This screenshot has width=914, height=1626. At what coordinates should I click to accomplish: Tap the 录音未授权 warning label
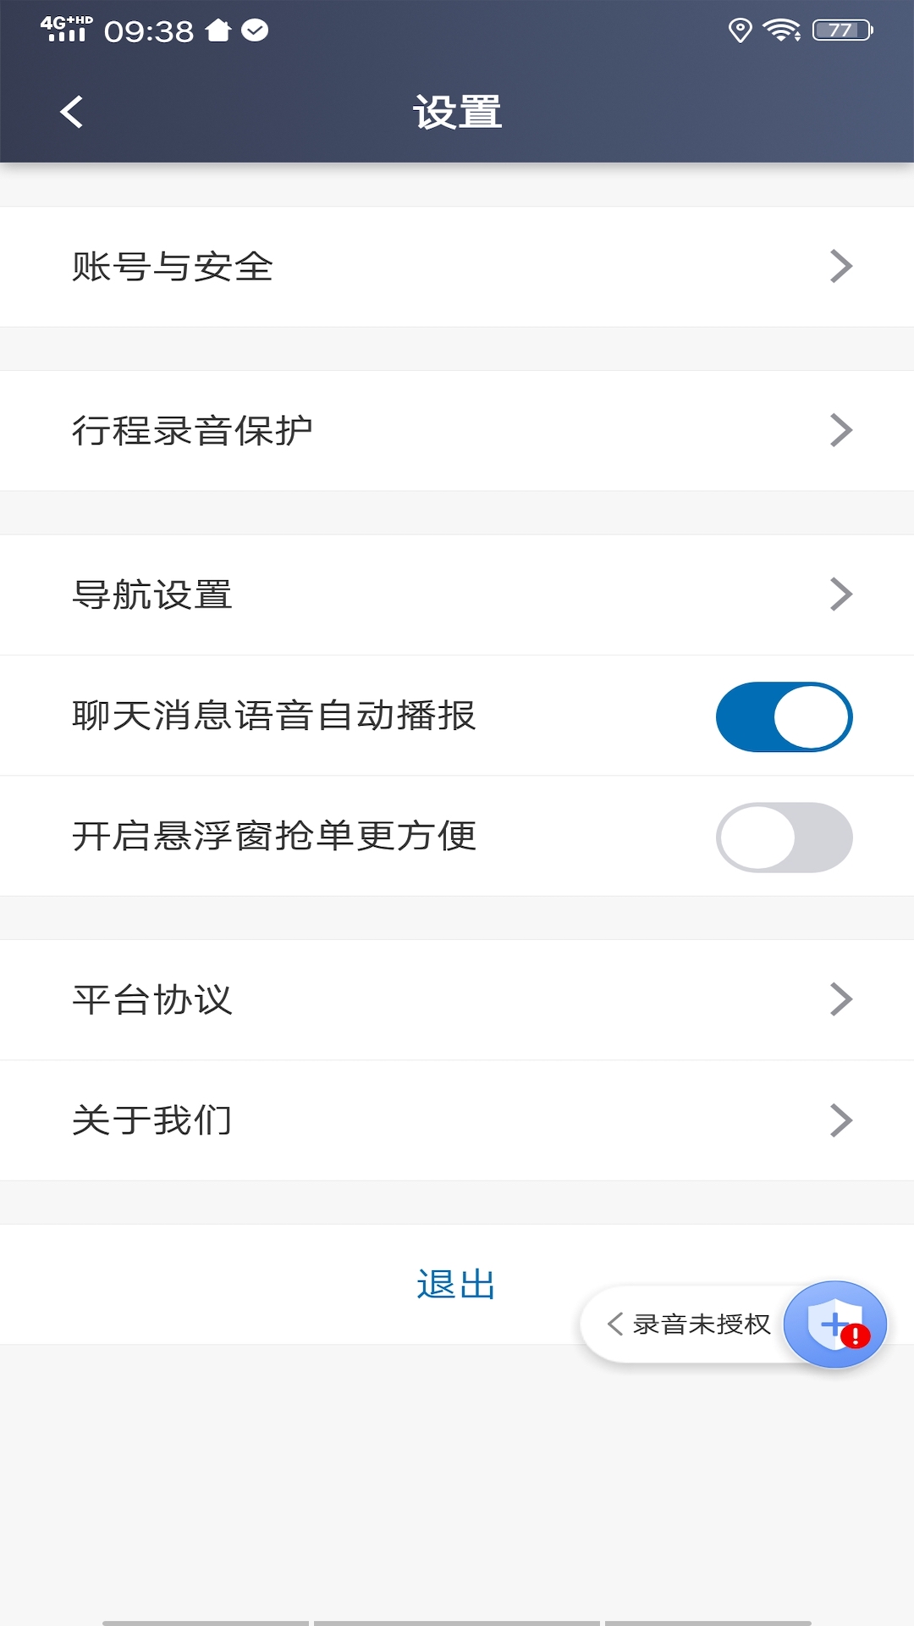(702, 1325)
